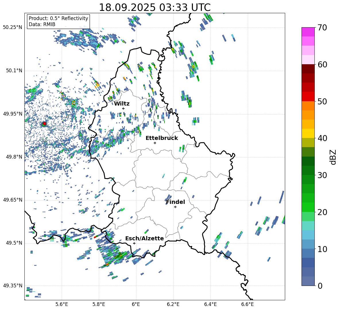Click the dBZ colorbar axis label

coord(333,157)
